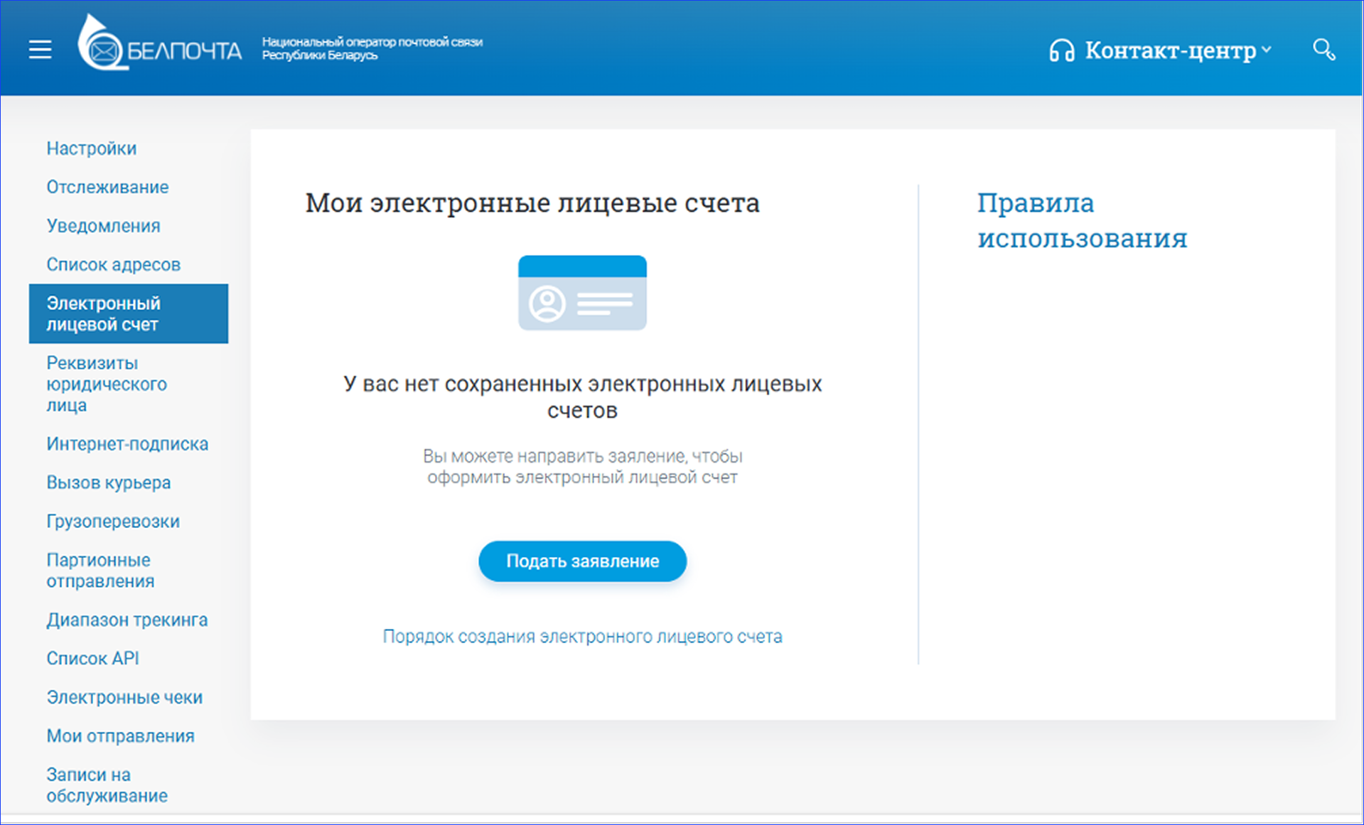This screenshot has width=1364, height=825.
Task: Open Реквизиты юридического лица
Action: pos(107,384)
